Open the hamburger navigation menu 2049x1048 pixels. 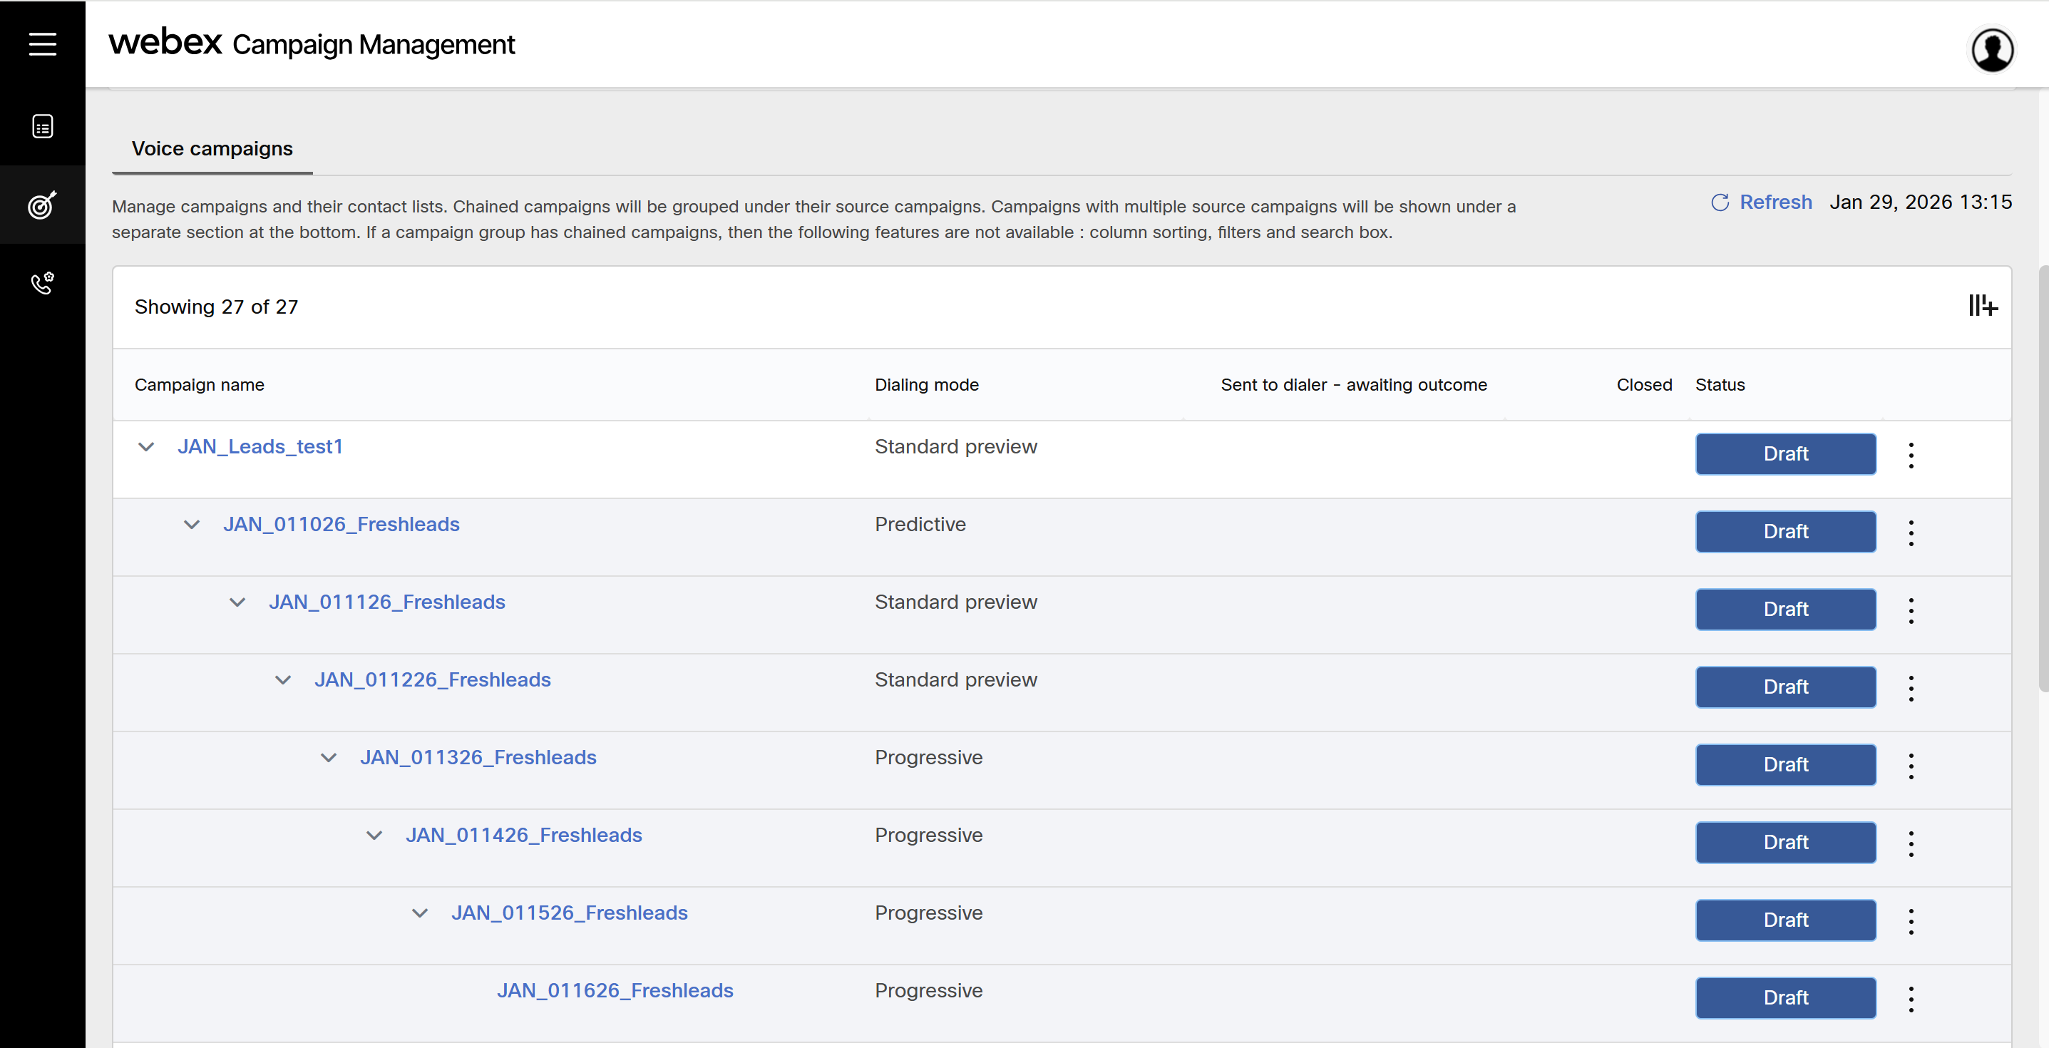(42, 43)
